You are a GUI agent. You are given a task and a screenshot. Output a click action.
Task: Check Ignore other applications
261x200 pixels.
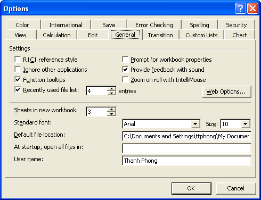pyautogui.click(x=18, y=69)
